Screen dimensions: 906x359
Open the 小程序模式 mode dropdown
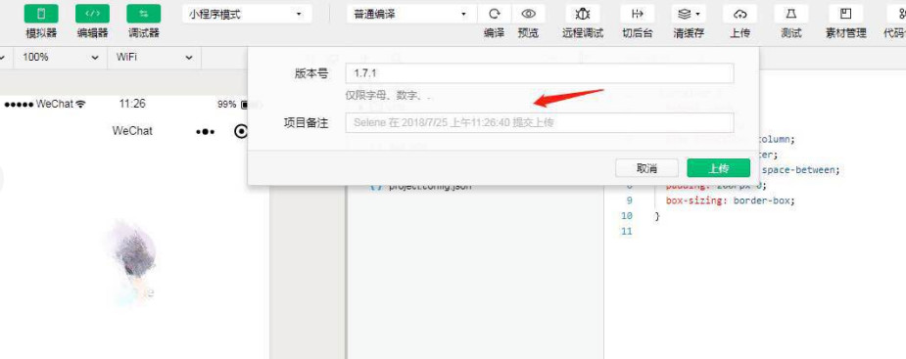(247, 14)
